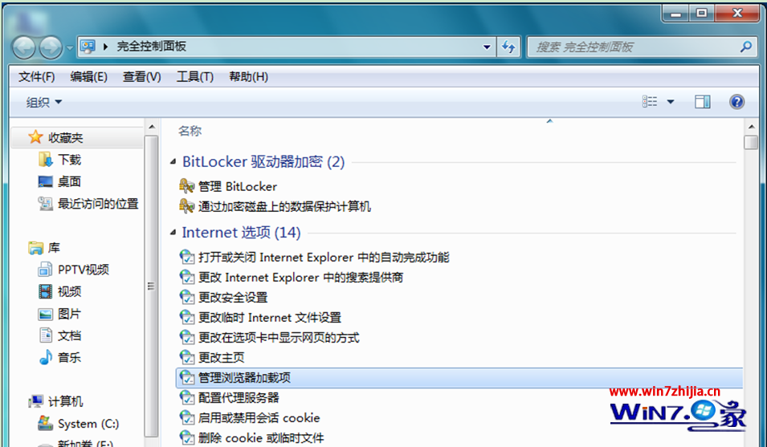The height and width of the screenshot is (447, 767).
Task: Click the Internet 选项 (14) group heading
Action: point(241,233)
